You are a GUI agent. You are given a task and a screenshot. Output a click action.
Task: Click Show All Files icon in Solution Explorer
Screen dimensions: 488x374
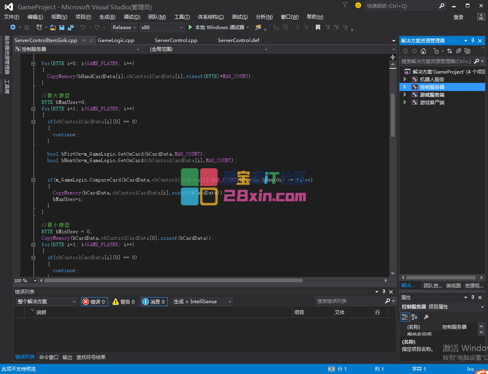(467, 51)
